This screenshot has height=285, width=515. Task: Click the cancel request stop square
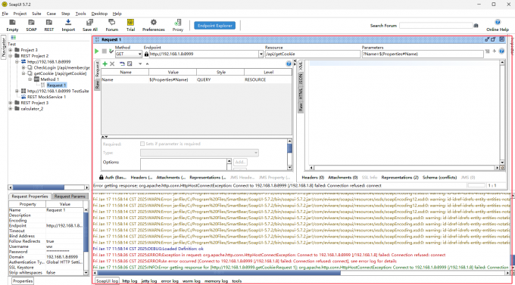tap(104, 51)
